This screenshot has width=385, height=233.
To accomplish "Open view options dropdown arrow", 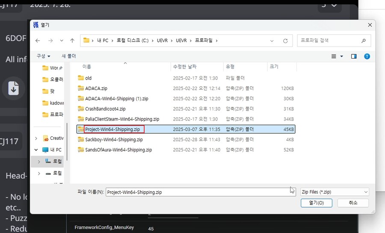I will [x=341, y=56].
